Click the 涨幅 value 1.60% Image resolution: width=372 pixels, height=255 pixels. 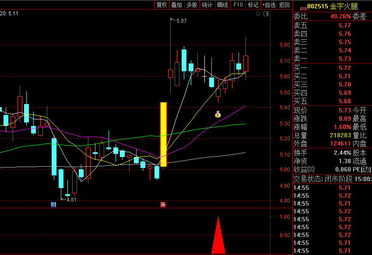(x=342, y=127)
